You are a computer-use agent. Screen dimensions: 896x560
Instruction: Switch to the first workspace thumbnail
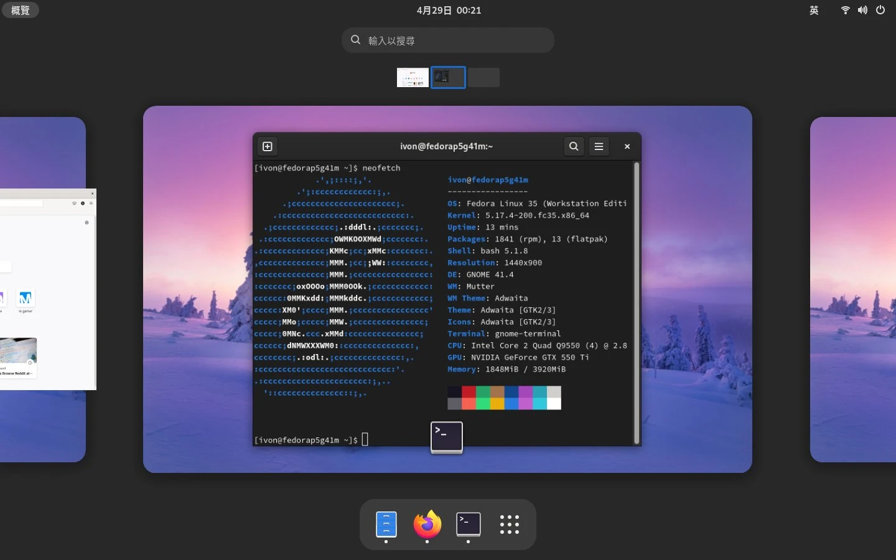tap(413, 77)
